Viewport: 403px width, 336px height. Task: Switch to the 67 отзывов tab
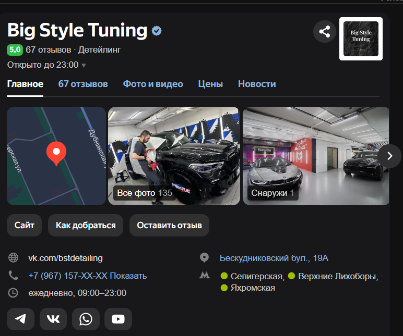click(x=83, y=84)
